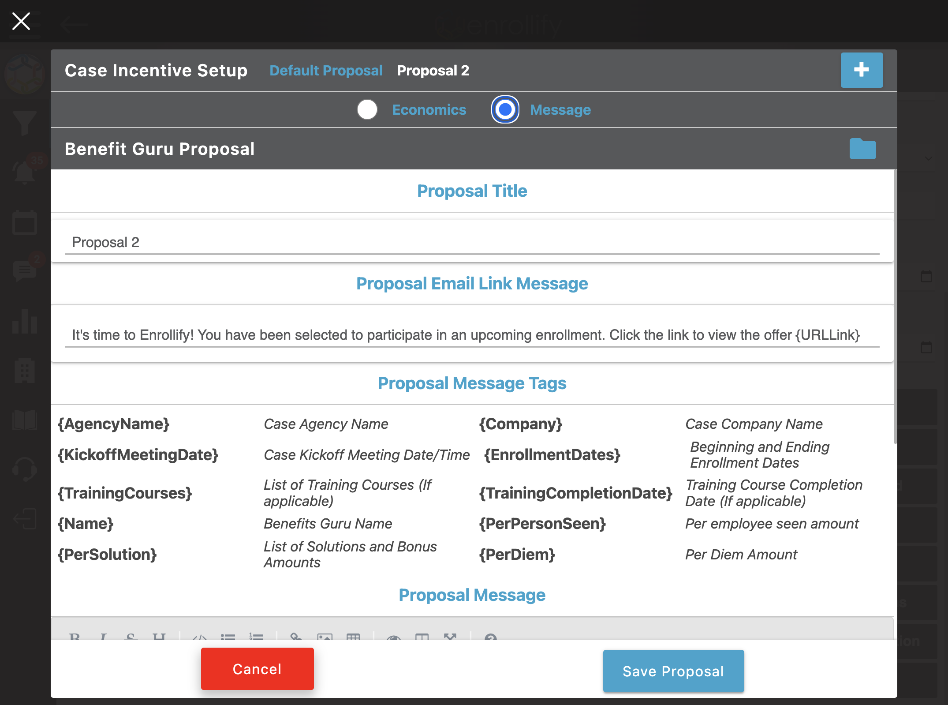Click the {KickoffMeetingDate} tag text

coord(138,455)
